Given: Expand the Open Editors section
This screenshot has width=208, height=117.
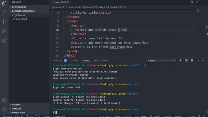Looking at the screenshot, I should (x=29, y=7).
